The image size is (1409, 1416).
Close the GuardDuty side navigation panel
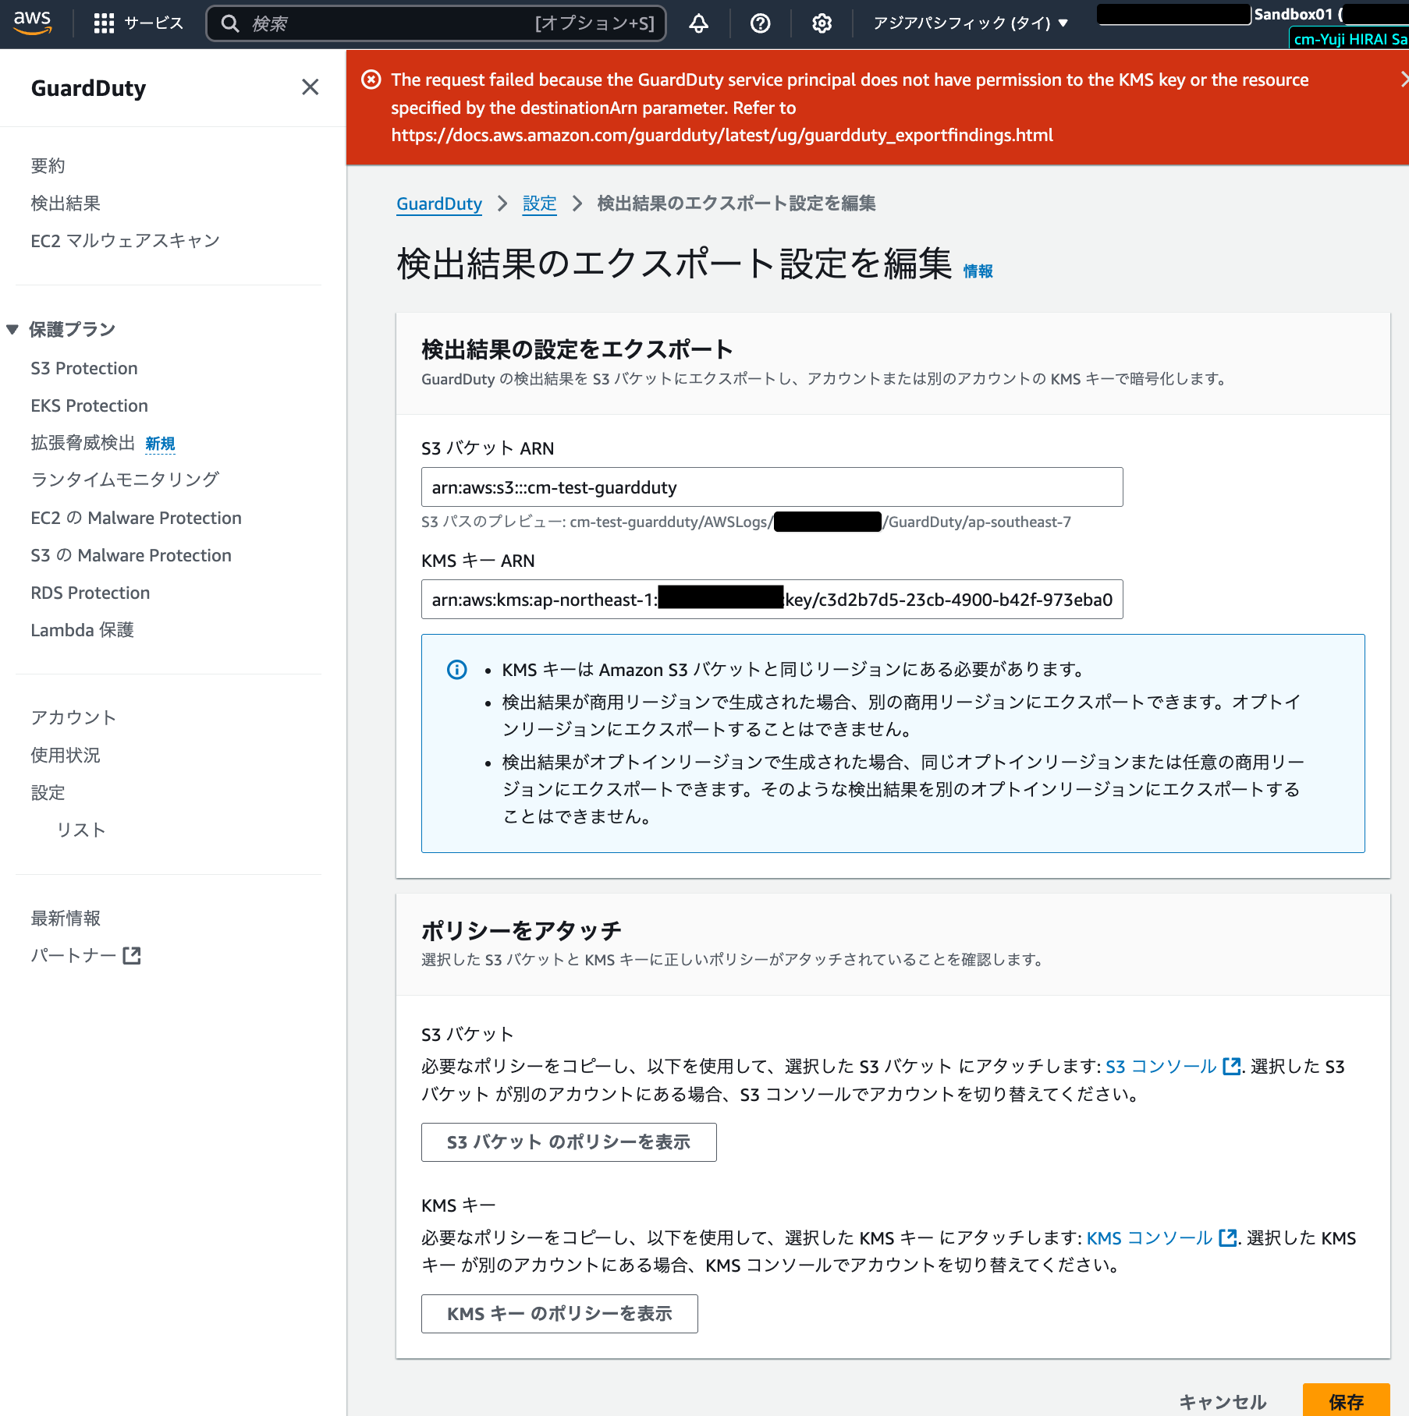tap(310, 87)
